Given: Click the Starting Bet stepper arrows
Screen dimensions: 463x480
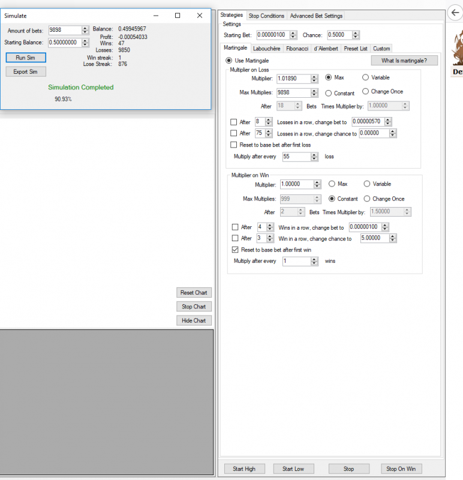Looking at the screenshot, I should 293,35.
